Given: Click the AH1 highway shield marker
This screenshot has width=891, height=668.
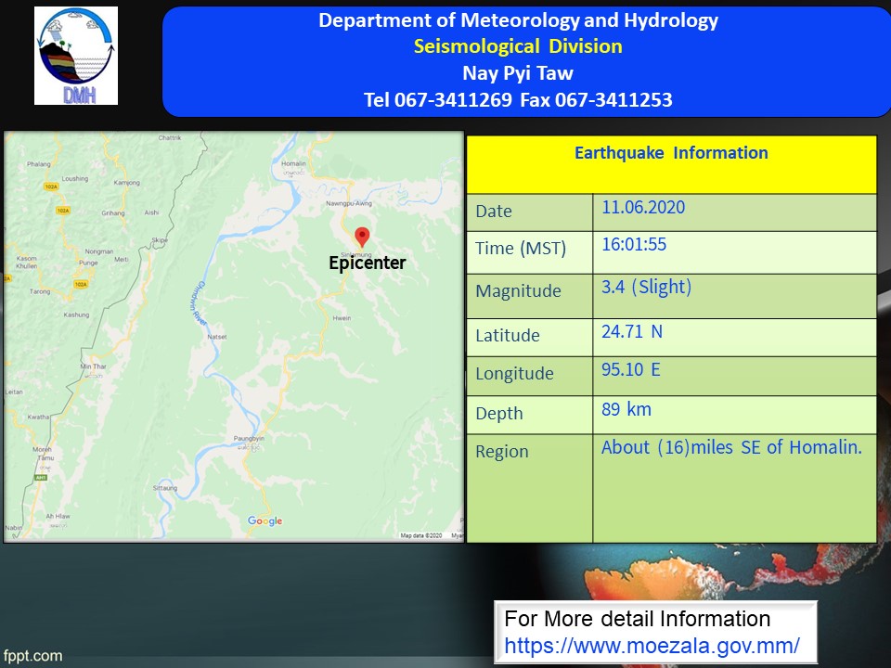Looking at the screenshot, I should click(41, 478).
